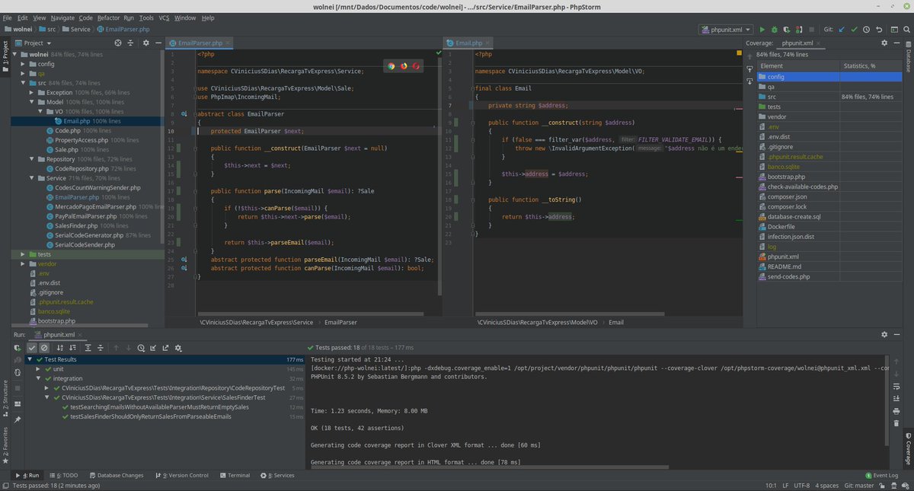914x491 pixels.
Task: Select Dockerfile in the Coverage list
Action: (782, 226)
